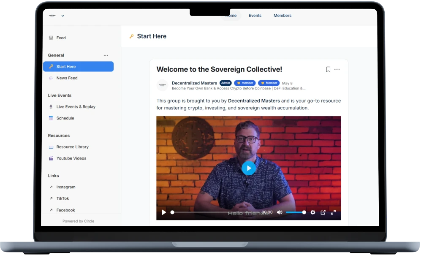The height and width of the screenshot is (255, 421).
Task: Adjust the video volume slider
Action: (296, 212)
